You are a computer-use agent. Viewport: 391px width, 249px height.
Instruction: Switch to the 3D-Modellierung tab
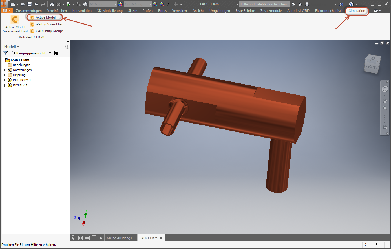[110, 11]
